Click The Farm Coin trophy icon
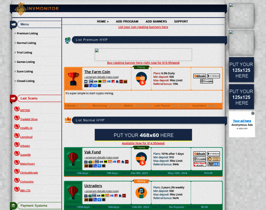Image resolution: width=266 pixels, height=210 pixels. [73, 78]
